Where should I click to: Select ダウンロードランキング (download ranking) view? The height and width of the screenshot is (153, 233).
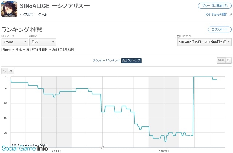click(106, 60)
